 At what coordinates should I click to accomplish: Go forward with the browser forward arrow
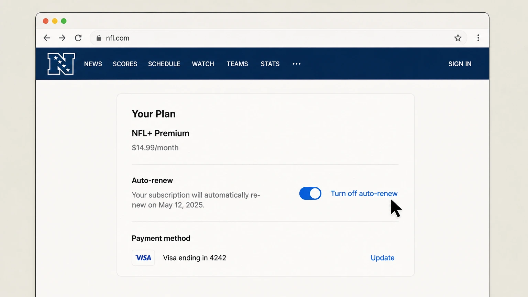62,38
